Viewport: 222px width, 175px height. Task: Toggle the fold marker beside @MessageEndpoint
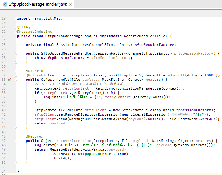click(16, 32)
